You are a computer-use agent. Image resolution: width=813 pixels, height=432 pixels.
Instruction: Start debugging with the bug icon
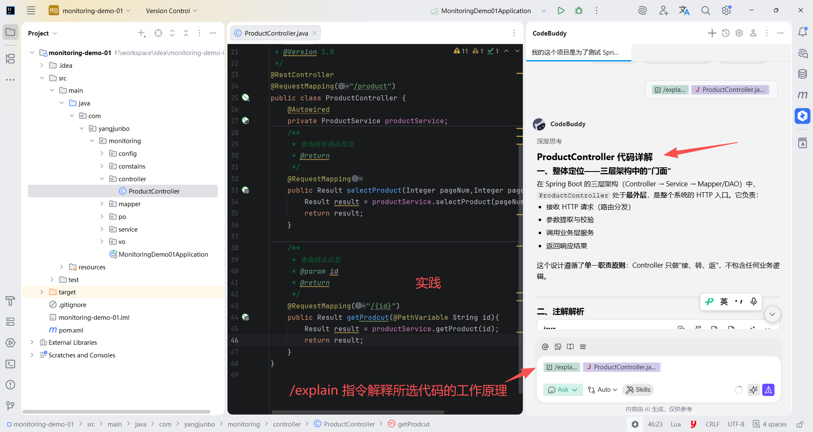point(579,11)
